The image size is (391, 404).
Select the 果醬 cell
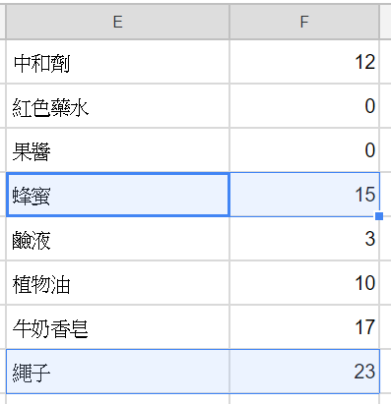(118, 150)
